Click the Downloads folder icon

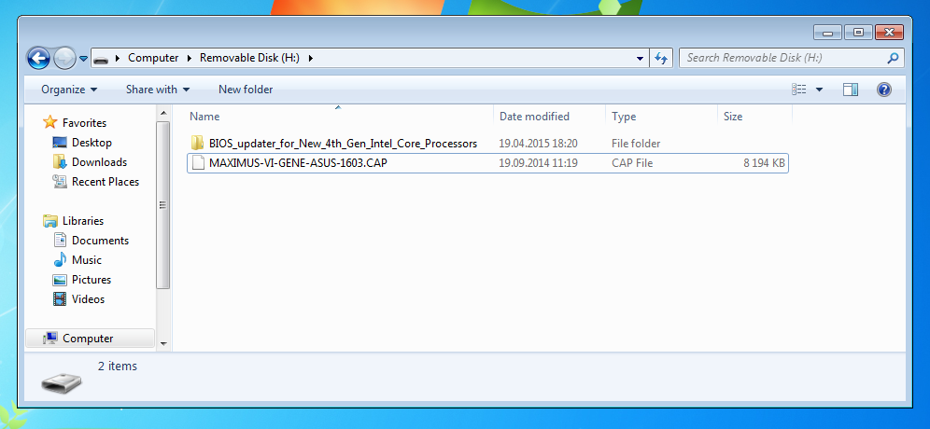[x=60, y=161]
